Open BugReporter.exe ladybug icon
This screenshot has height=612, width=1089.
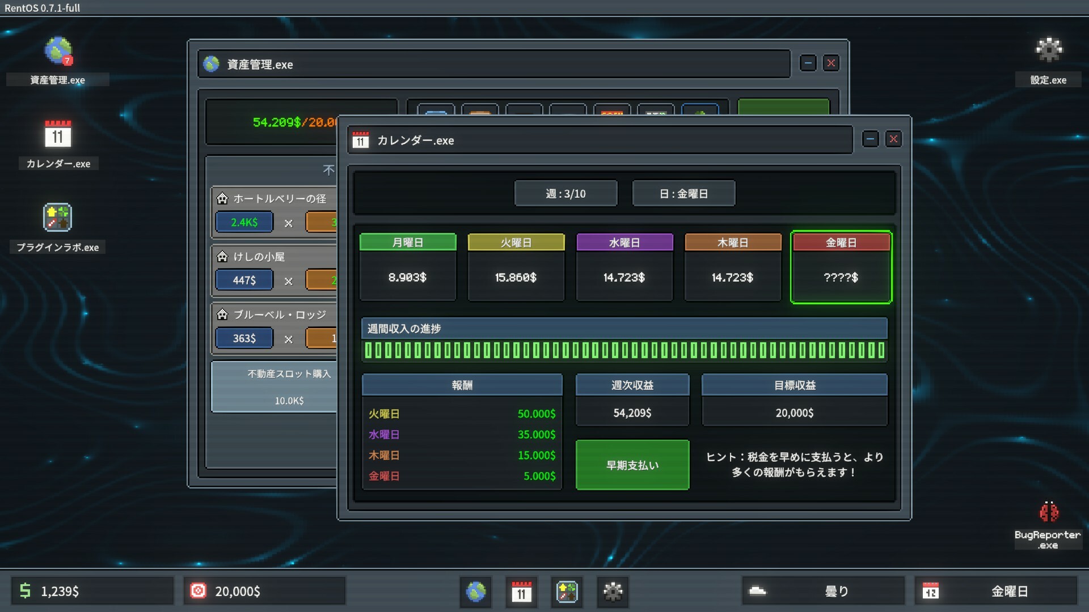click(x=1048, y=512)
